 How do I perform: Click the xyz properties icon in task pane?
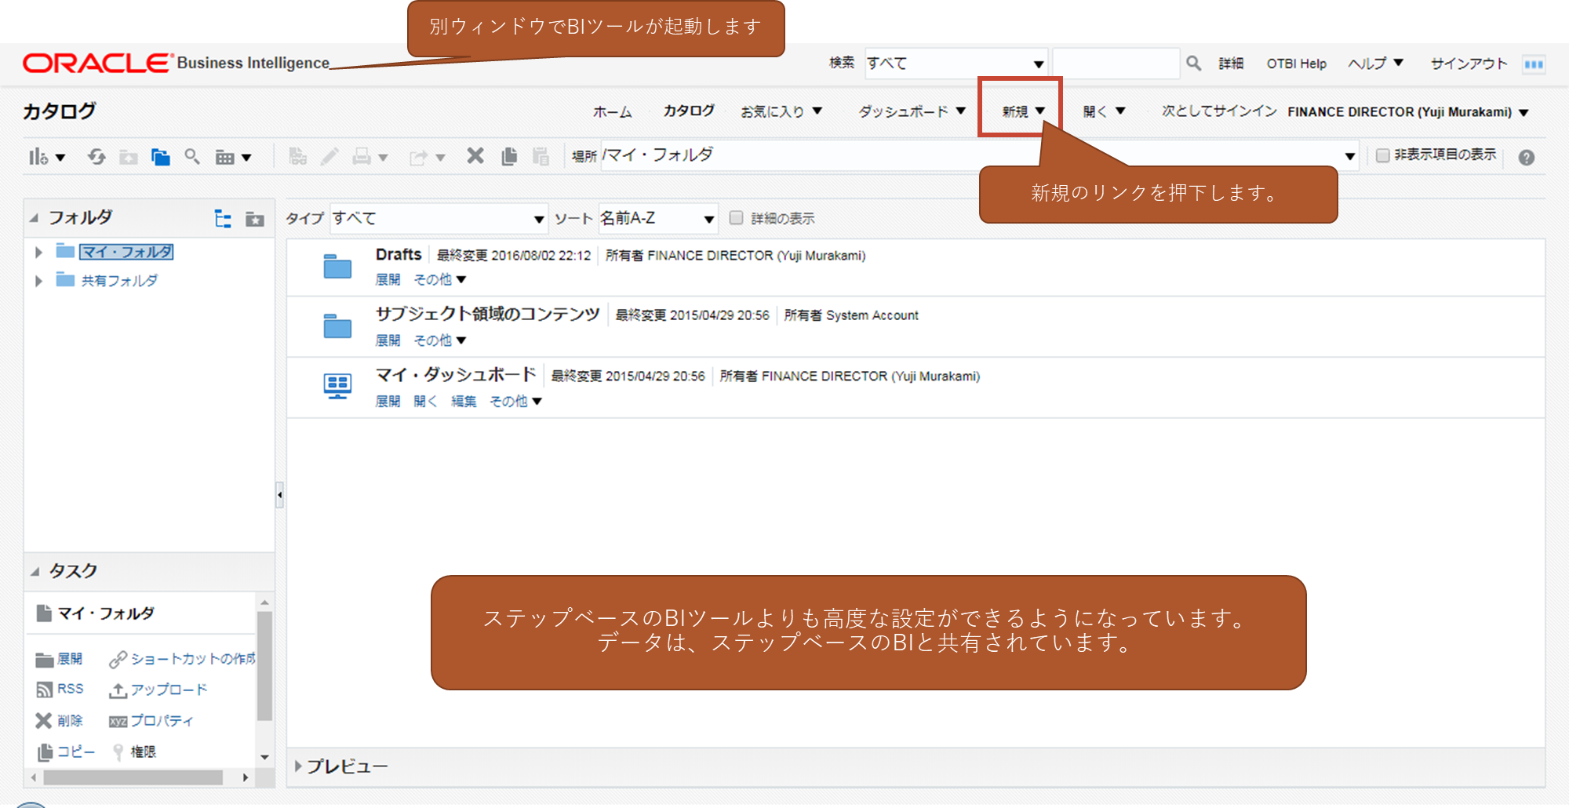pos(118,721)
